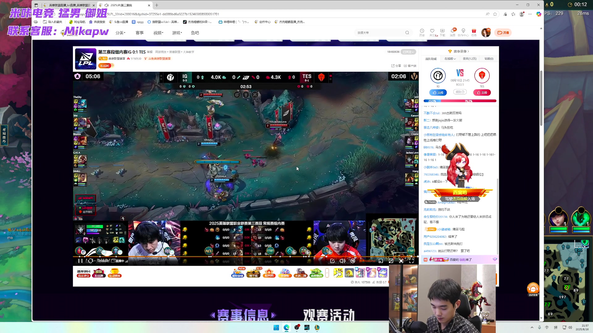
Task: Pause the live stream video
Action: (x=80, y=261)
